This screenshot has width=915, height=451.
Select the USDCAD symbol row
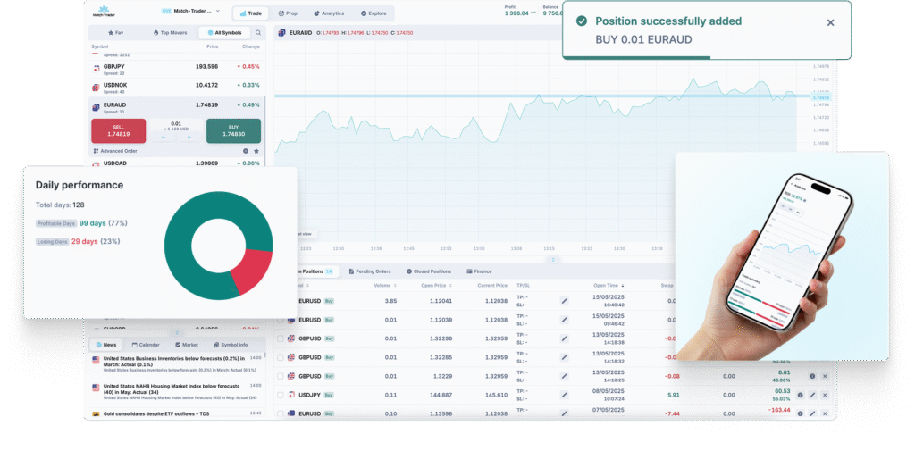coord(176,163)
